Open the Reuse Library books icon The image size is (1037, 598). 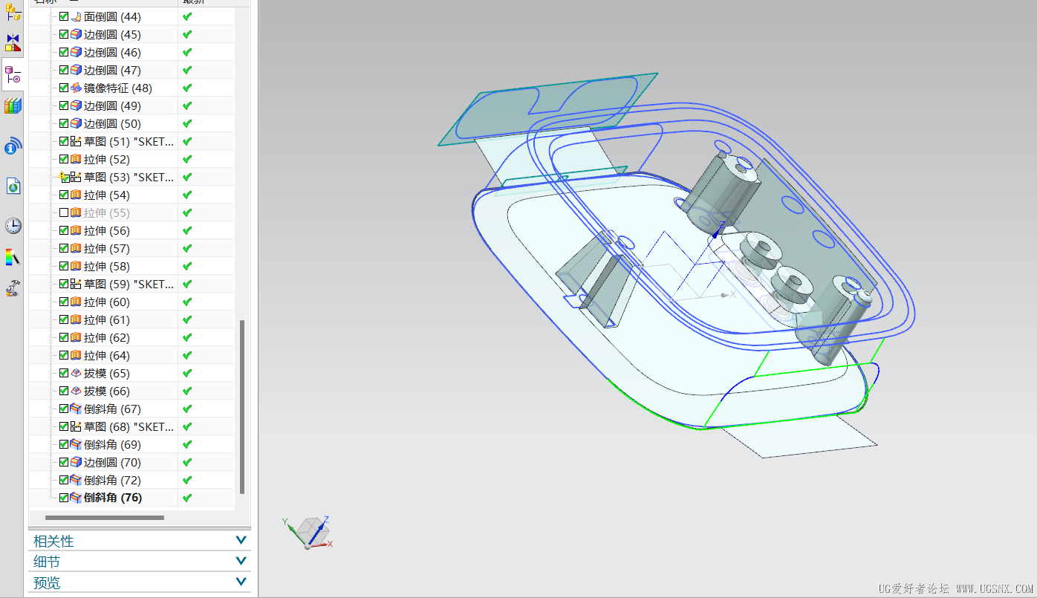[13, 105]
